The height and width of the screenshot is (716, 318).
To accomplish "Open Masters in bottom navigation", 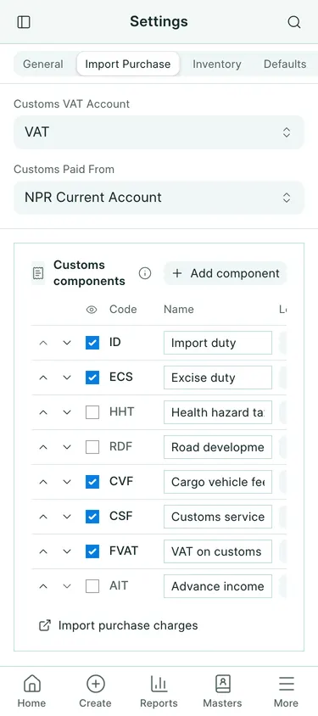I will click(x=223, y=691).
